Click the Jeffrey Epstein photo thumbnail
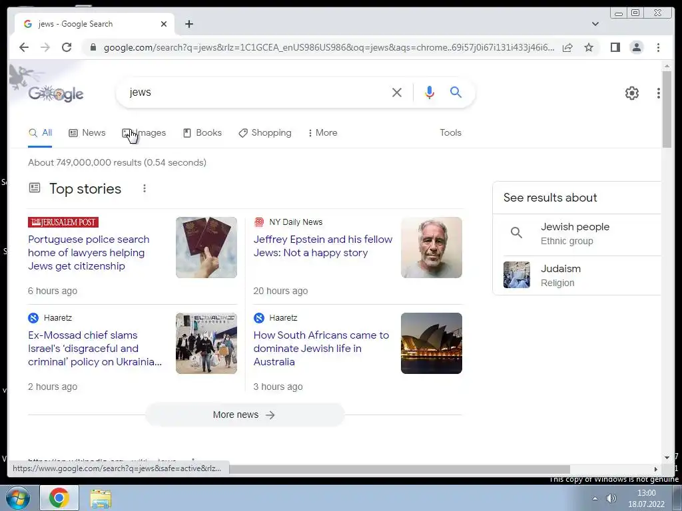This screenshot has height=511, width=682. point(432,248)
